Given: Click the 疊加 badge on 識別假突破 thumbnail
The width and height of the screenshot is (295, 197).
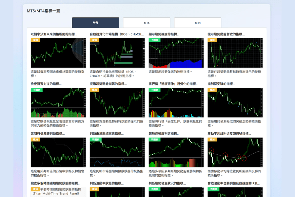Looking at the screenshot, I should (x=212, y=90).
